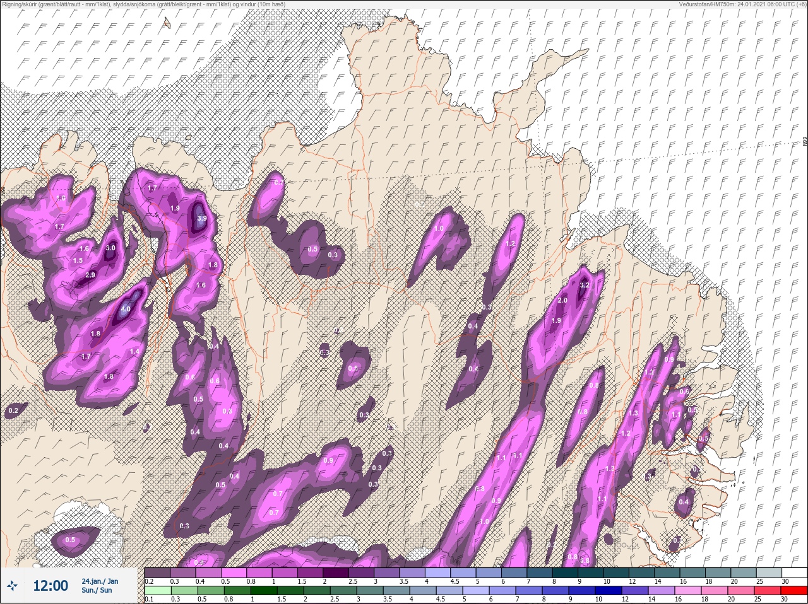Click the 2.0 precipitation value on the map
The image size is (808, 604).
[x=562, y=301]
